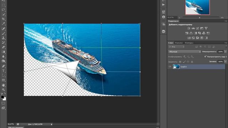Hide the Слой 0 layer visibility eye

[170, 67]
